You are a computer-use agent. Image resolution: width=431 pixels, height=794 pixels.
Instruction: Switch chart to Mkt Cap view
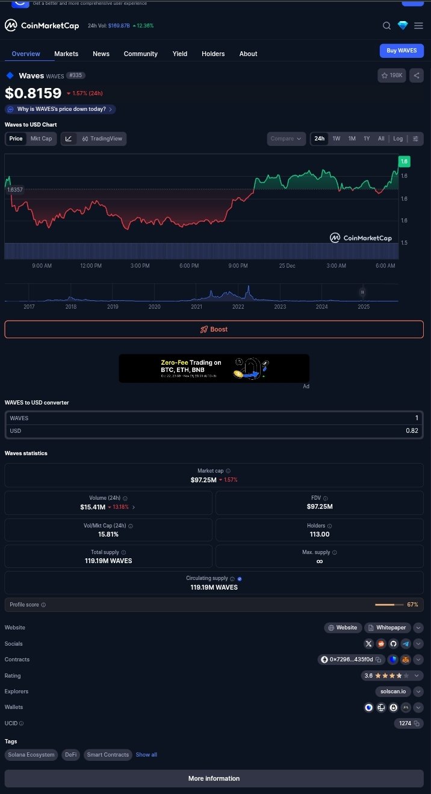(41, 139)
